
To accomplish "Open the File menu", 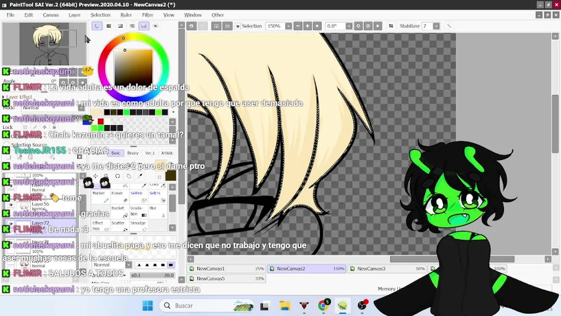I will click(11, 15).
